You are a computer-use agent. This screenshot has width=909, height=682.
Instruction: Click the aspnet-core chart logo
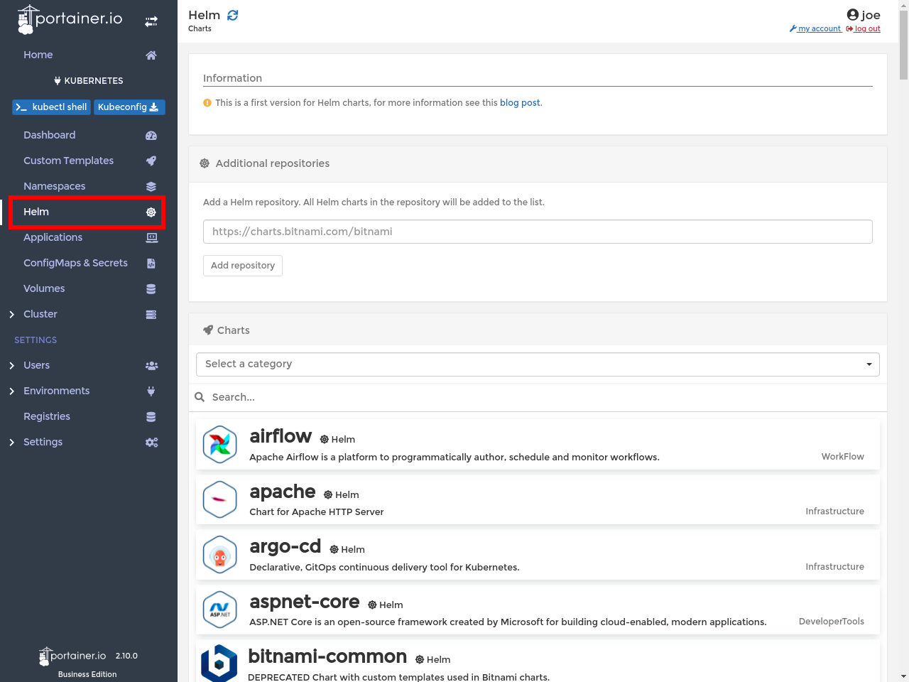[x=220, y=610]
